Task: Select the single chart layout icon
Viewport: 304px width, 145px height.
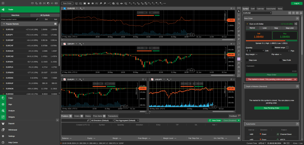Action: 88,3
